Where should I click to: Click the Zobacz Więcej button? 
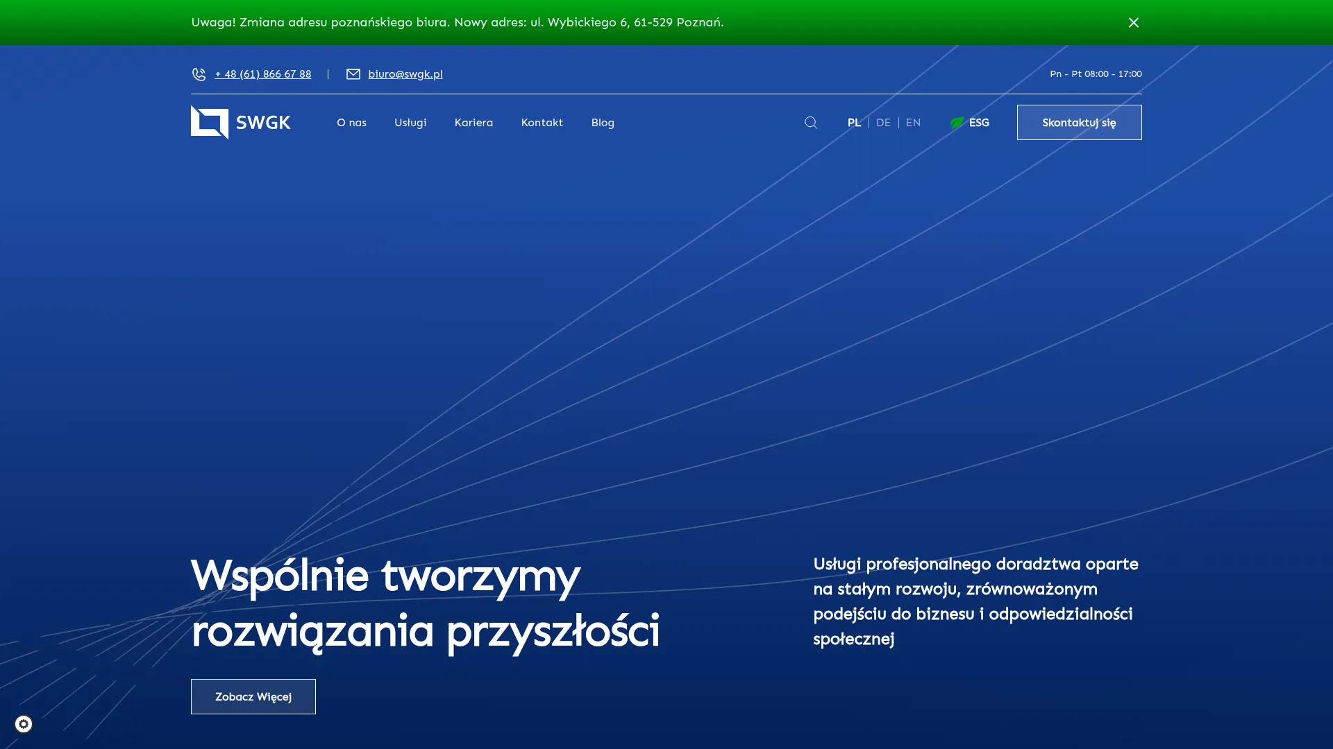coord(253,696)
